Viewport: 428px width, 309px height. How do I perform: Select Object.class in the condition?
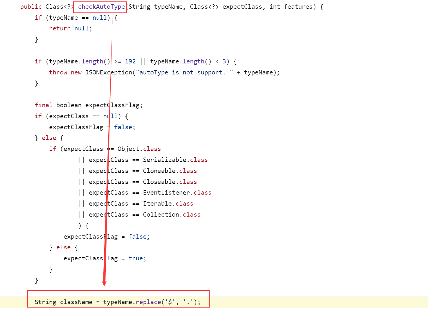tap(139, 149)
